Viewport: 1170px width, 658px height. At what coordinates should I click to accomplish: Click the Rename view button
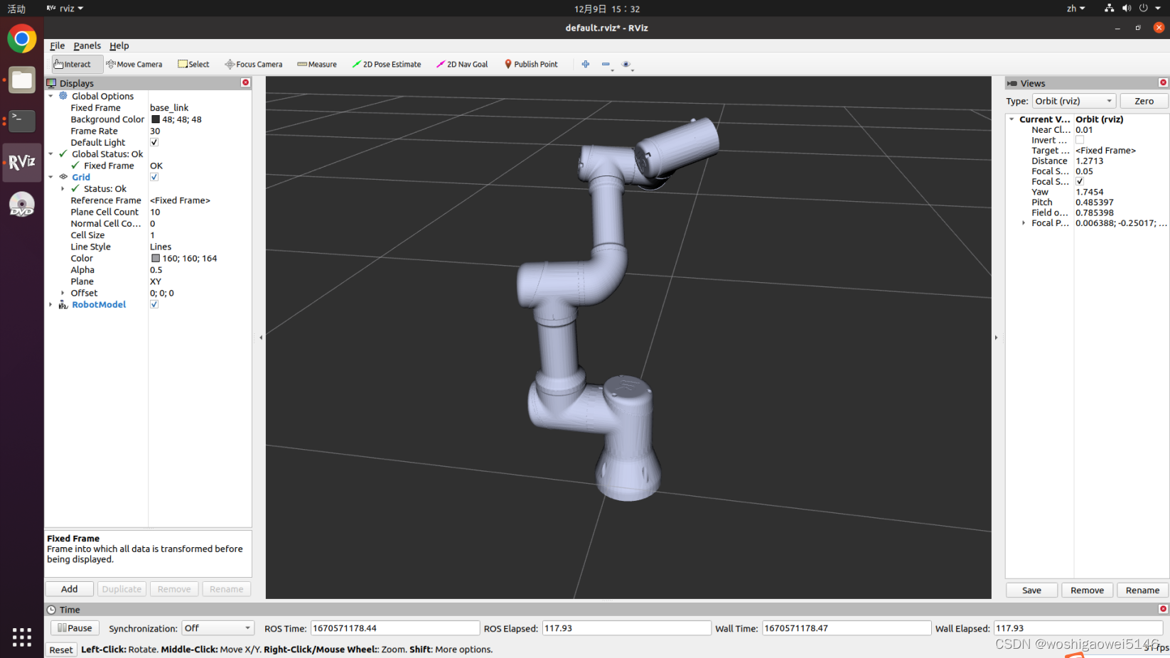click(1142, 590)
